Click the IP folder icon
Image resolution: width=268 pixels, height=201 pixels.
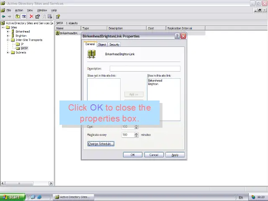click(18, 44)
